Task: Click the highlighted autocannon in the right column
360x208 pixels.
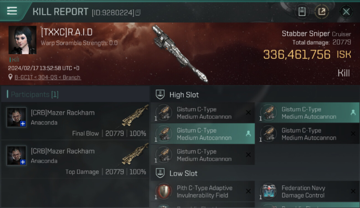Action: [x=307, y=113]
